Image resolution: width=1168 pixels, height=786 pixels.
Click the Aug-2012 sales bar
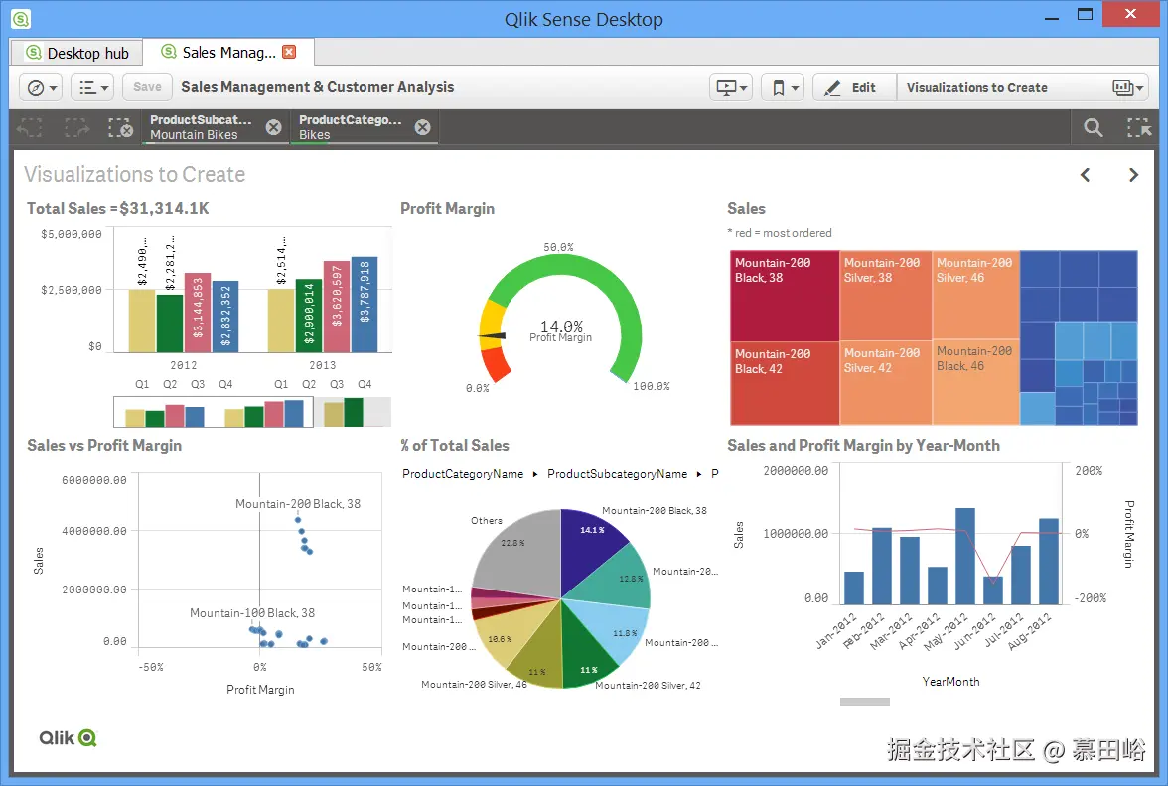point(1049,562)
